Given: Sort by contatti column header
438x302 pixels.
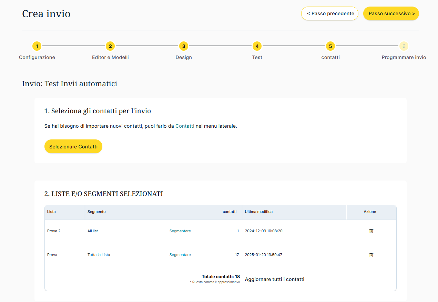Looking at the screenshot, I should 230,212.
